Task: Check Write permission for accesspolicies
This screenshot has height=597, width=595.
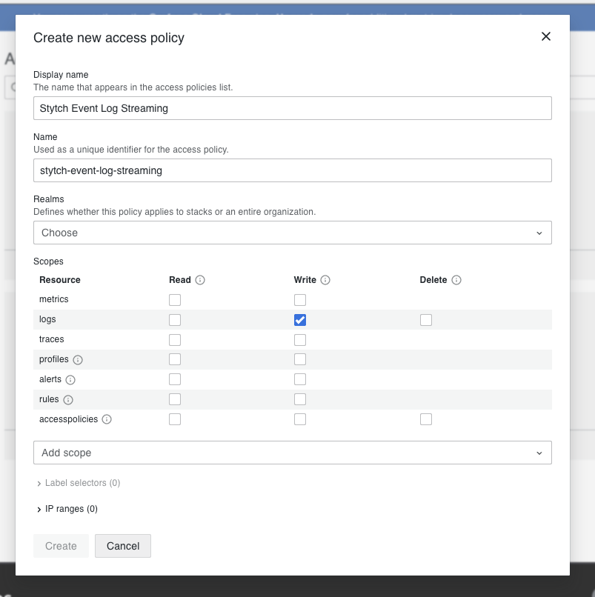Action: tap(300, 419)
